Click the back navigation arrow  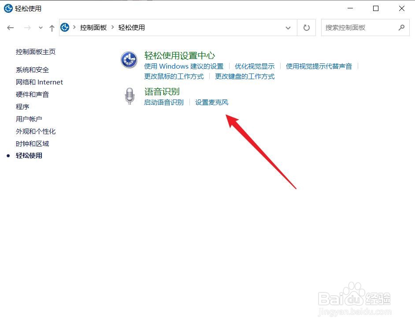tap(10, 28)
